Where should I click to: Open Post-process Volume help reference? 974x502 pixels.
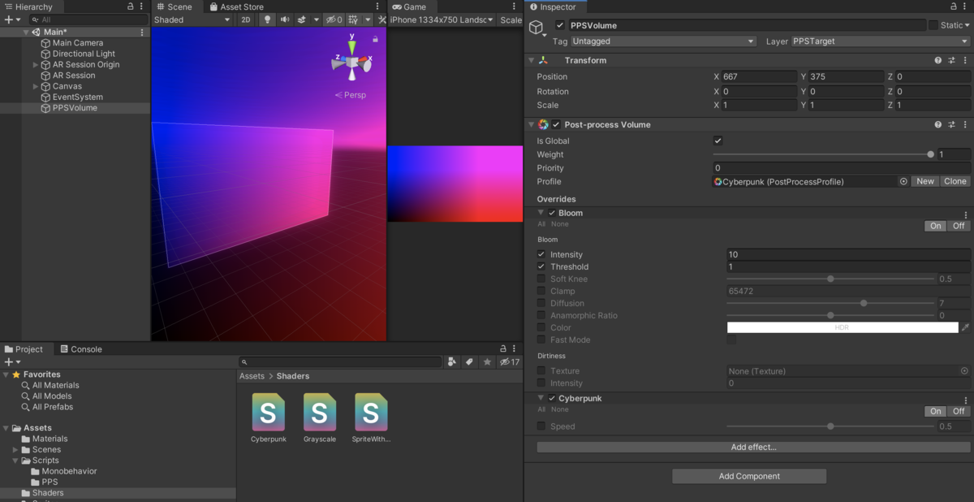[938, 124]
